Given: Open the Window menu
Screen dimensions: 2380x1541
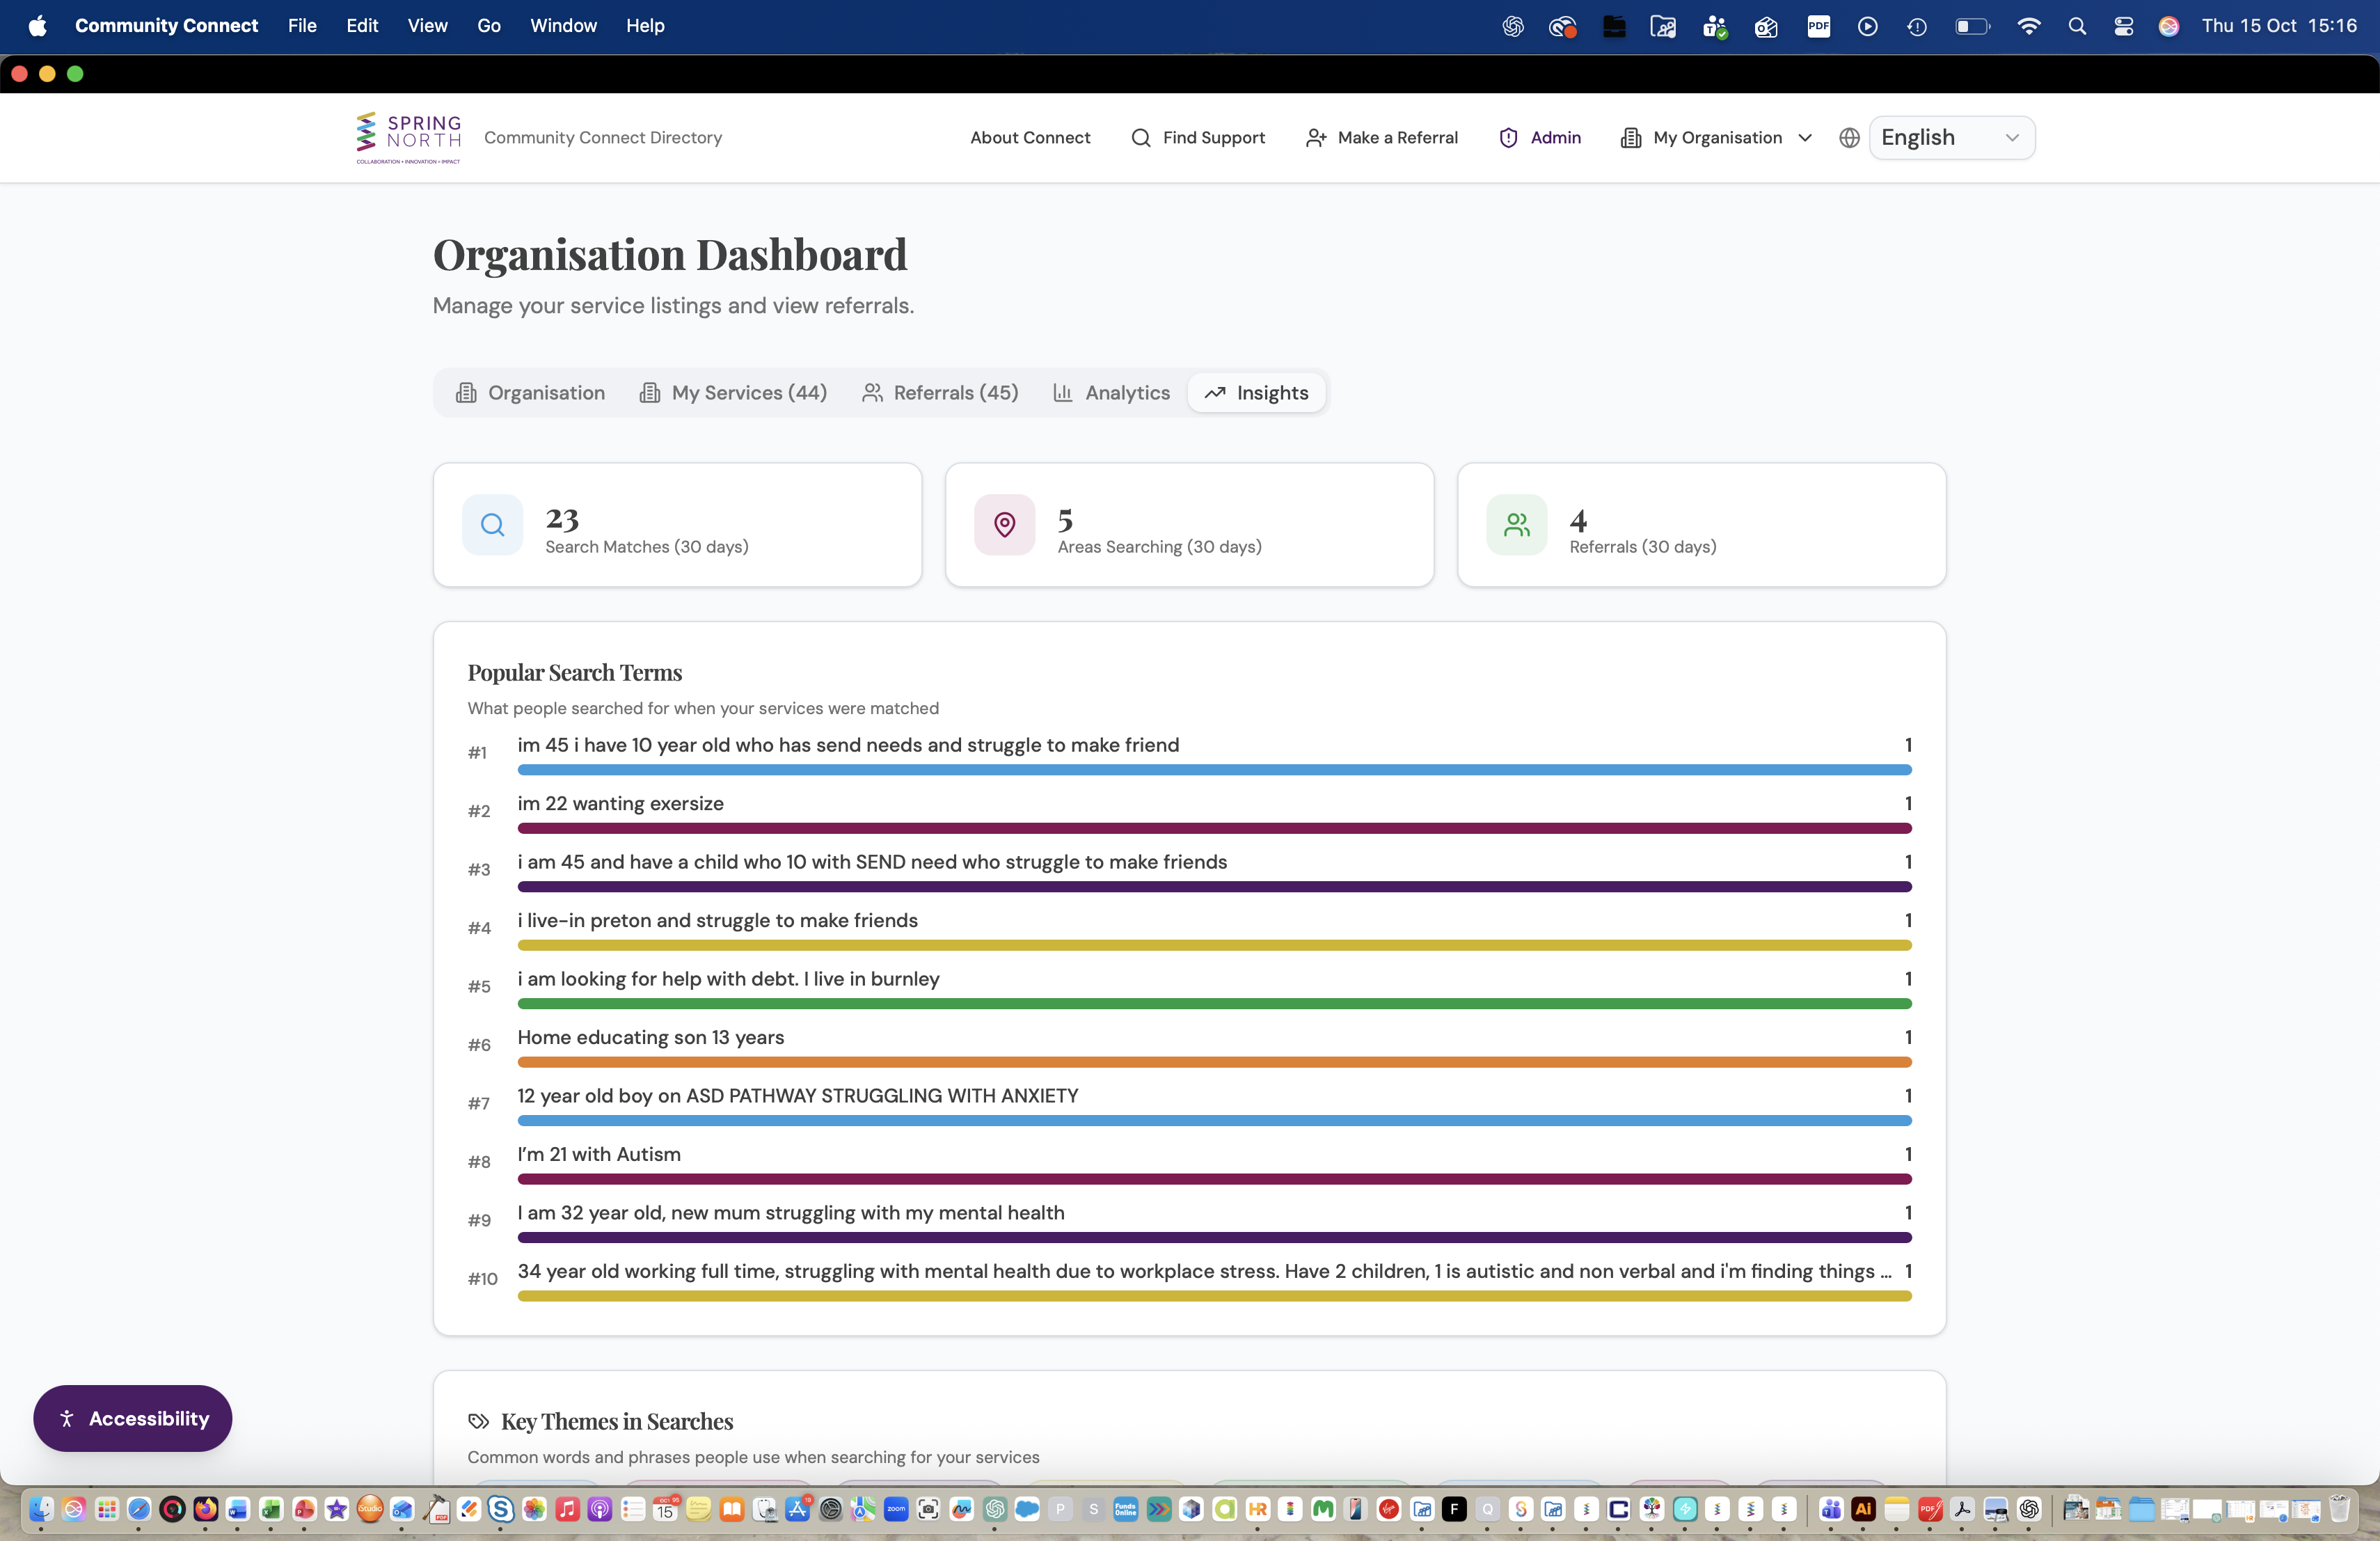Looking at the screenshot, I should (563, 26).
